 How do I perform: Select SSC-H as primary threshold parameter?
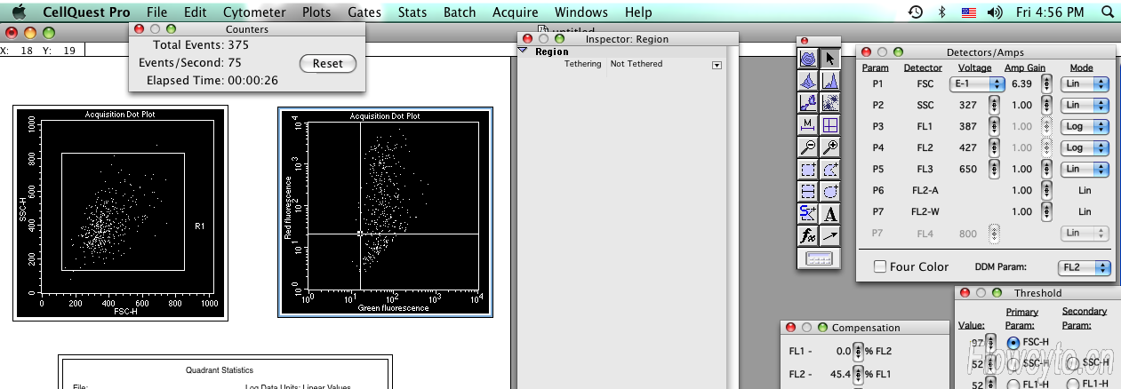[x=1013, y=363]
